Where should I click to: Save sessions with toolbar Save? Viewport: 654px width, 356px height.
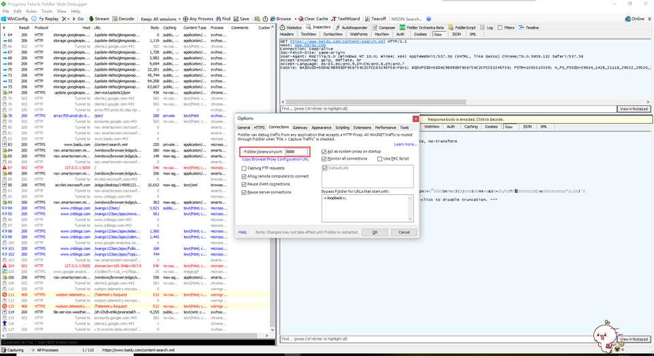click(x=241, y=19)
